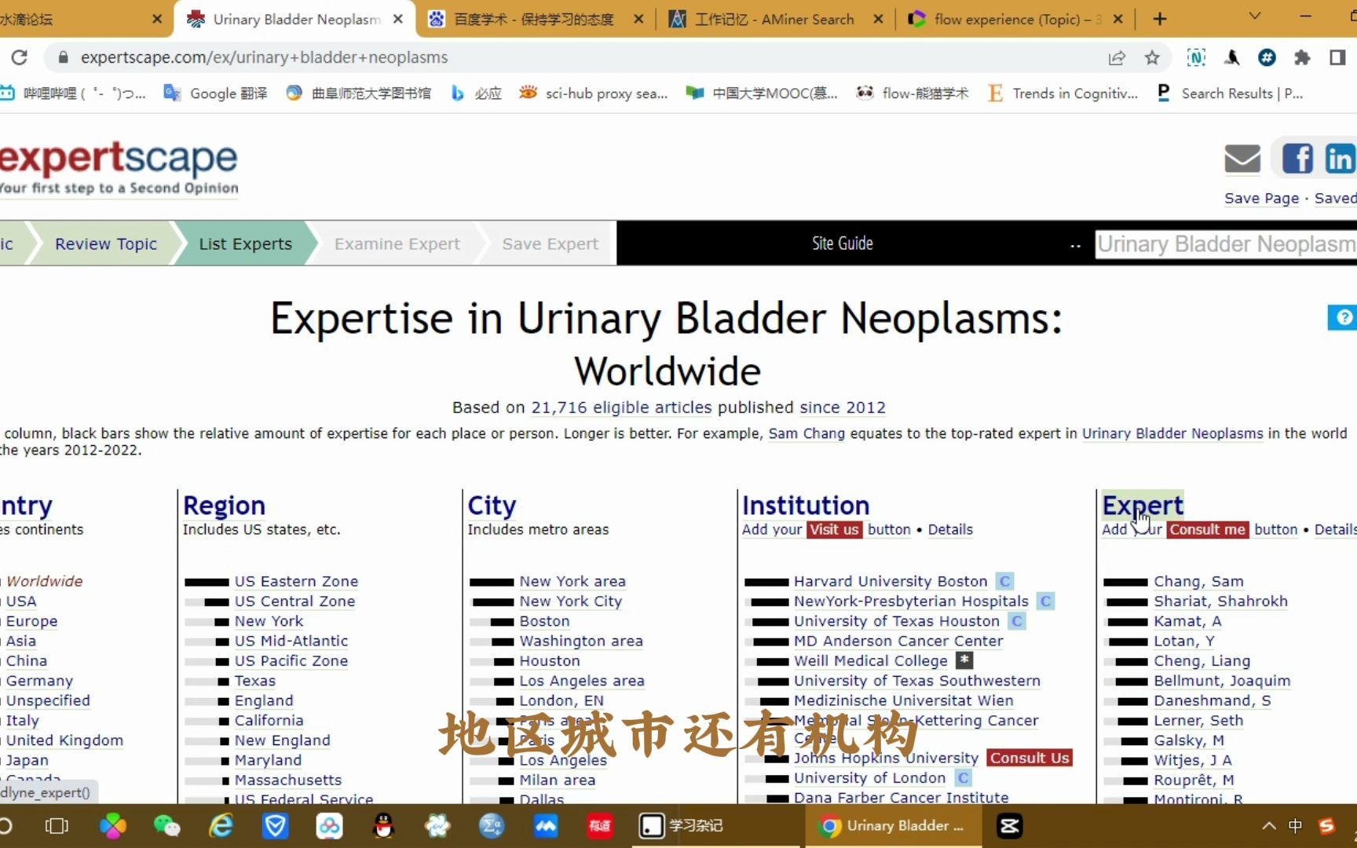Viewport: 1357px width, 848px height.
Task: Open MD Anderson Cancer Center
Action: [x=898, y=641]
